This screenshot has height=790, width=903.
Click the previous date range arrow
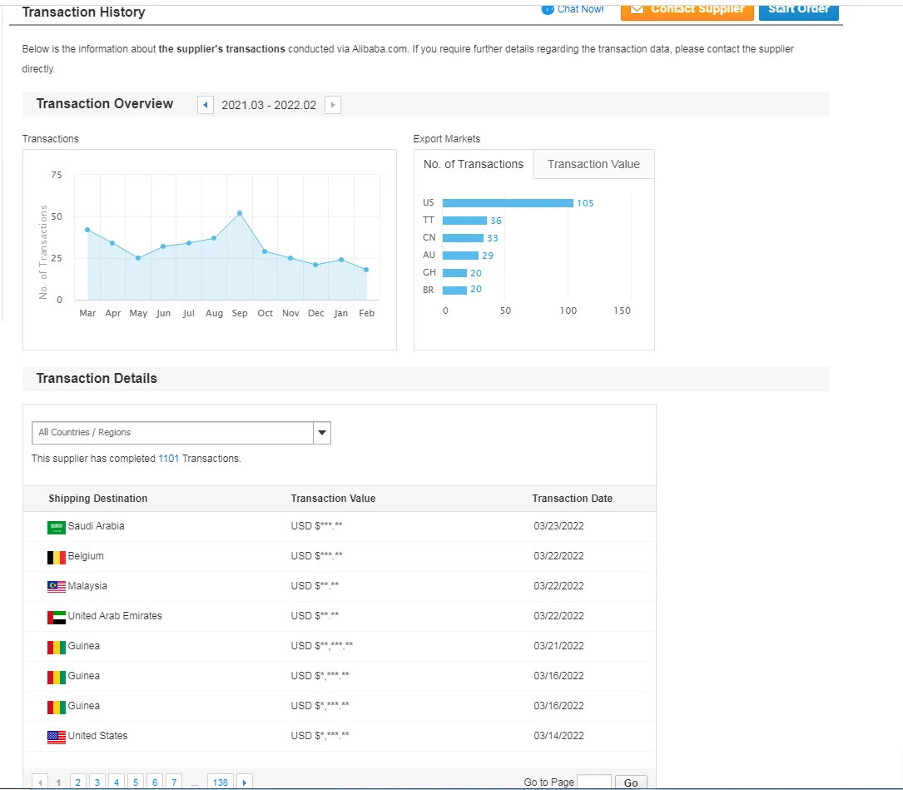point(206,105)
